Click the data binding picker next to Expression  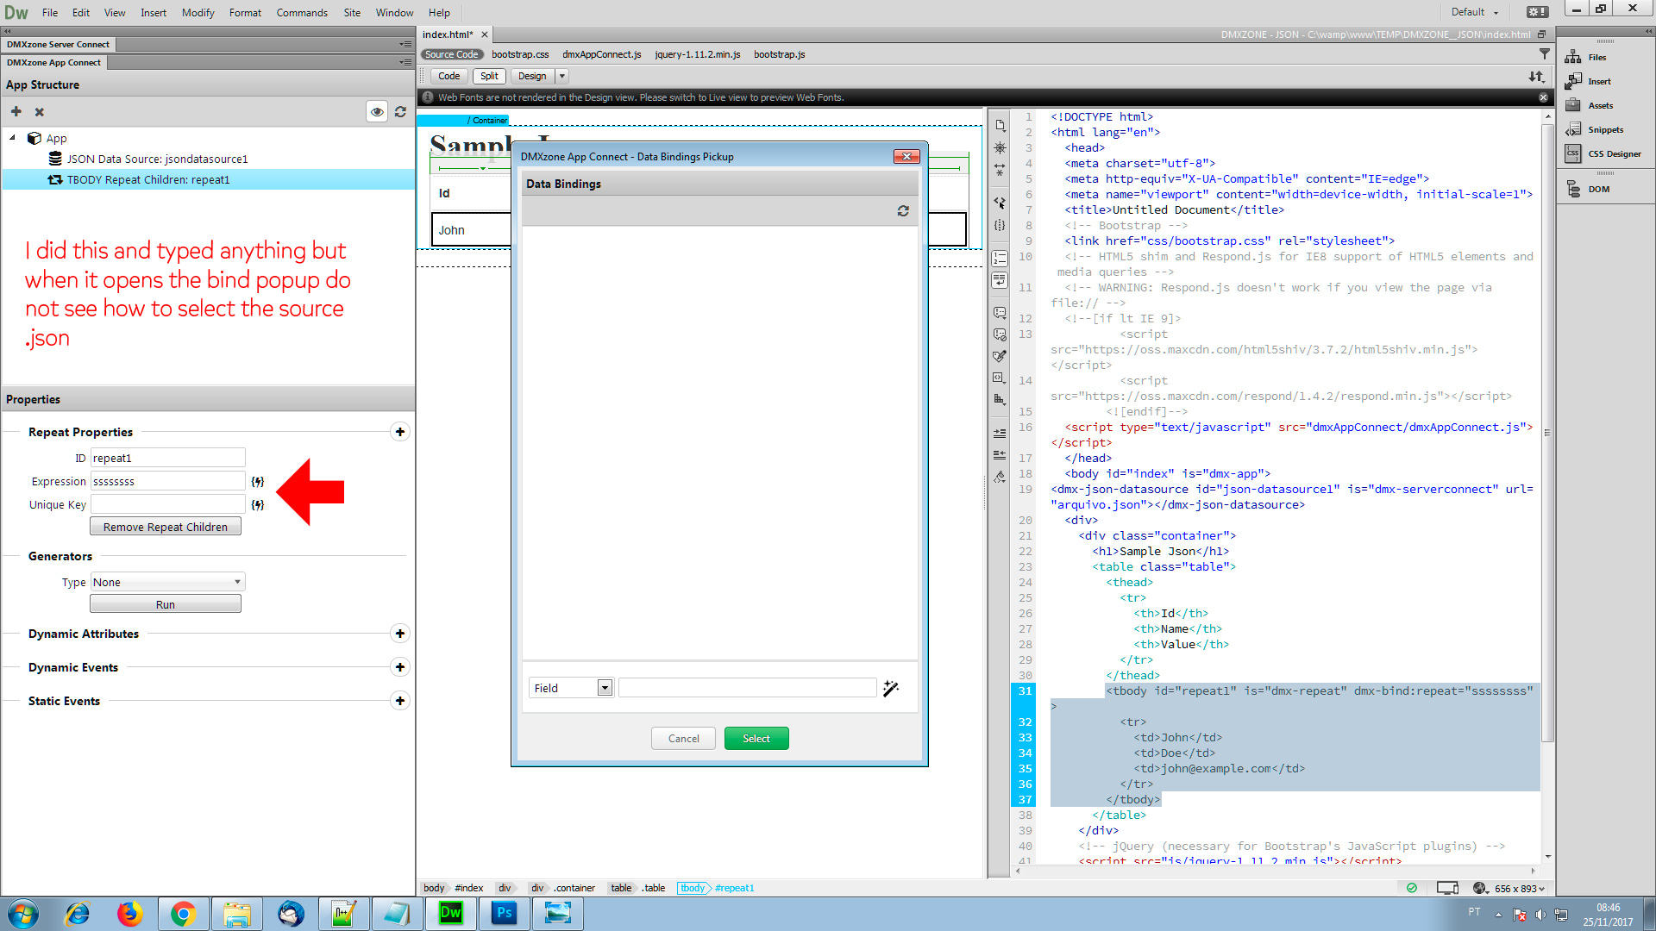(x=257, y=482)
